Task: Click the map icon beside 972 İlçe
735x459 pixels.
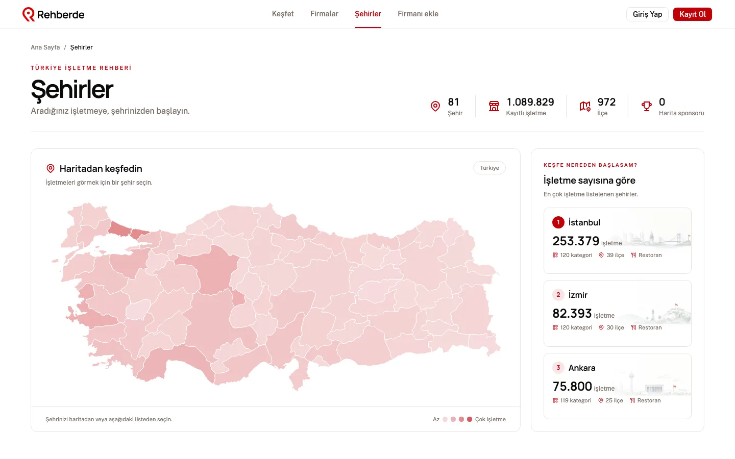Action: click(585, 106)
